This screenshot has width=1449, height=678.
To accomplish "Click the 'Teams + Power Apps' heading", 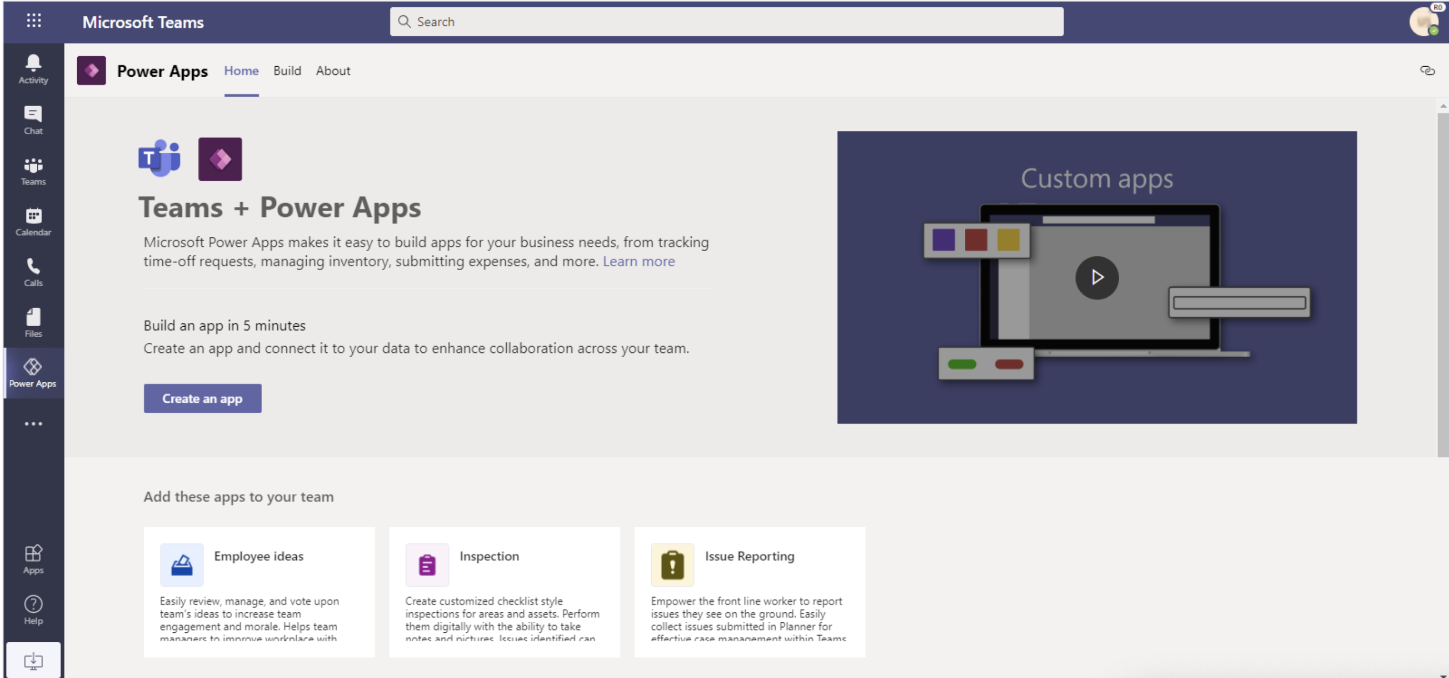I will point(279,207).
